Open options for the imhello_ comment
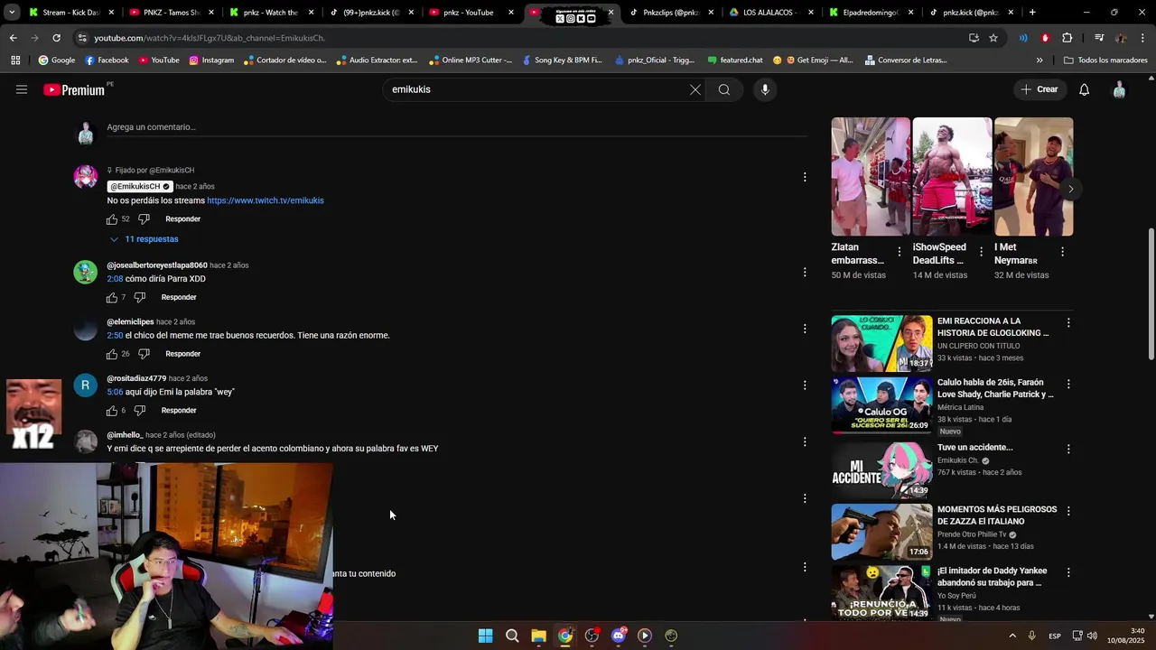 tap(805, 441)
